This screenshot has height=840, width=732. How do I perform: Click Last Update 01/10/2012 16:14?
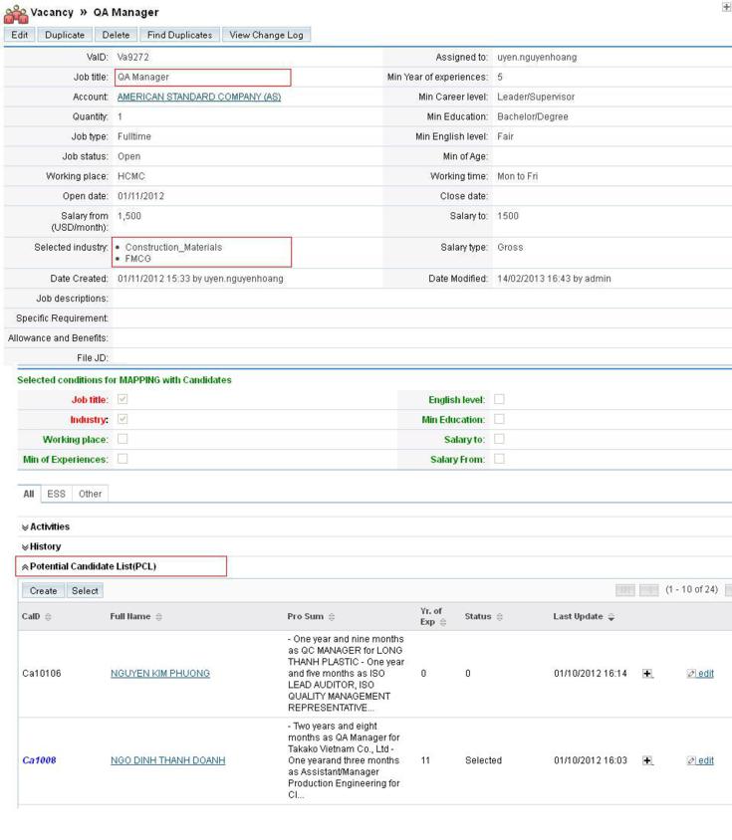[590, 674]
